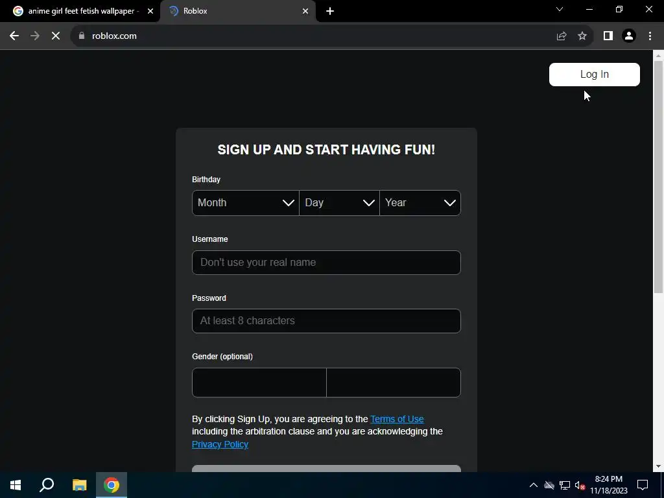The width and height of the screenshot is (664, 498).
Task: Select the left gender option
Action: (x=259, y=383)
